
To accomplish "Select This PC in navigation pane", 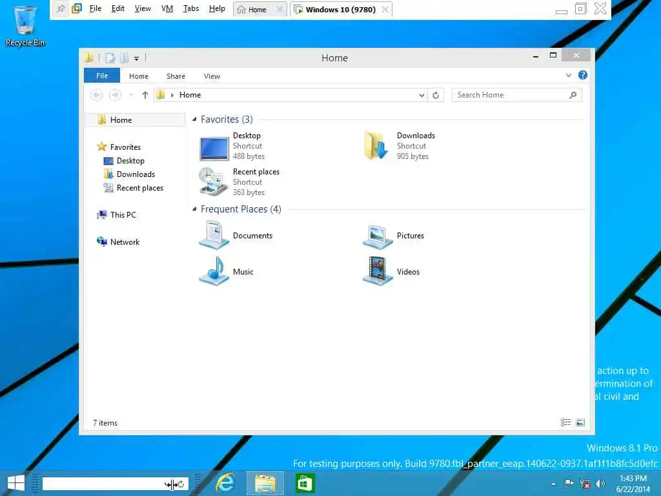I will pos(123,214).
